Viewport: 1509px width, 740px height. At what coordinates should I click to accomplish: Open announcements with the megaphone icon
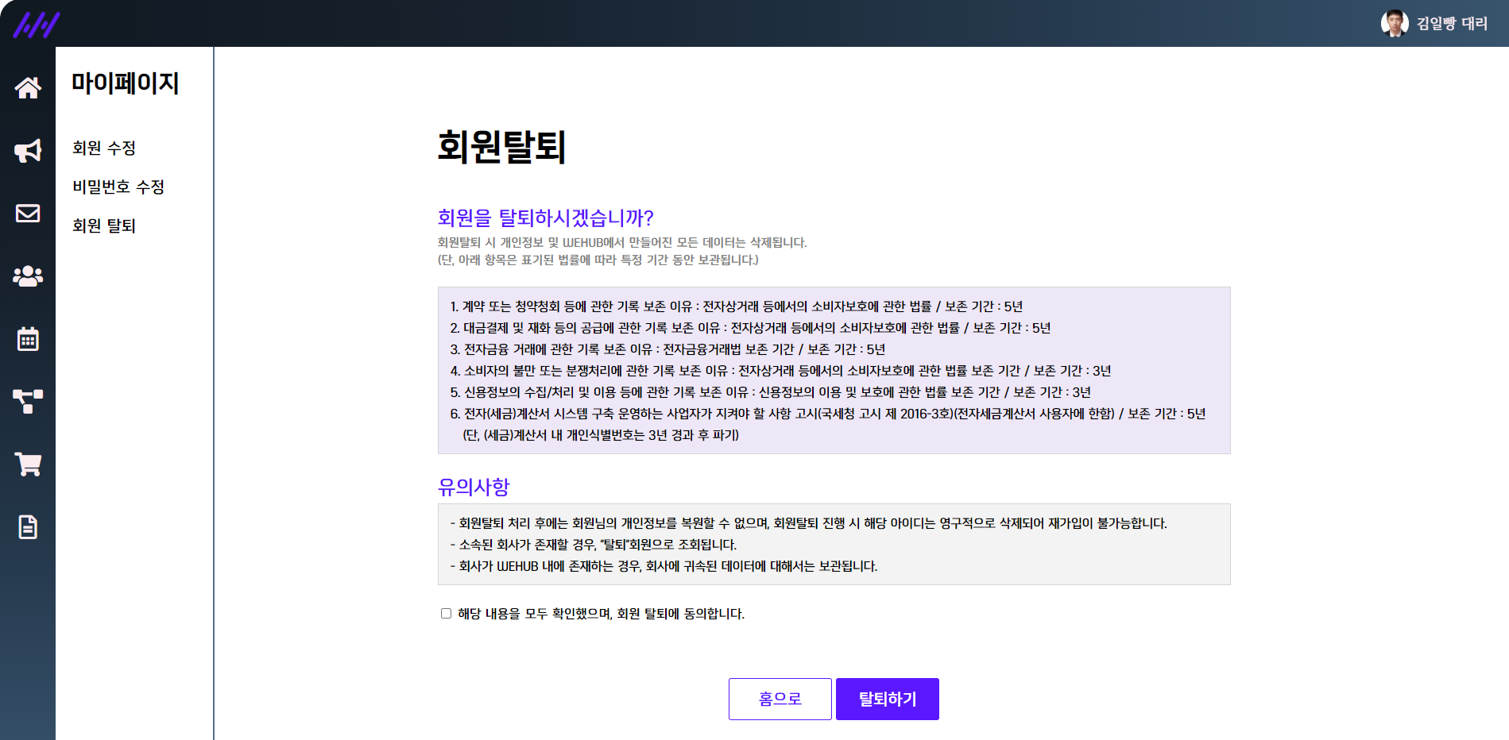(28, 151)
